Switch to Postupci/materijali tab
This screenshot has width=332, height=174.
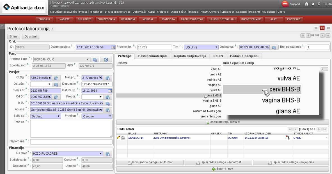click(x=152, y=56)
